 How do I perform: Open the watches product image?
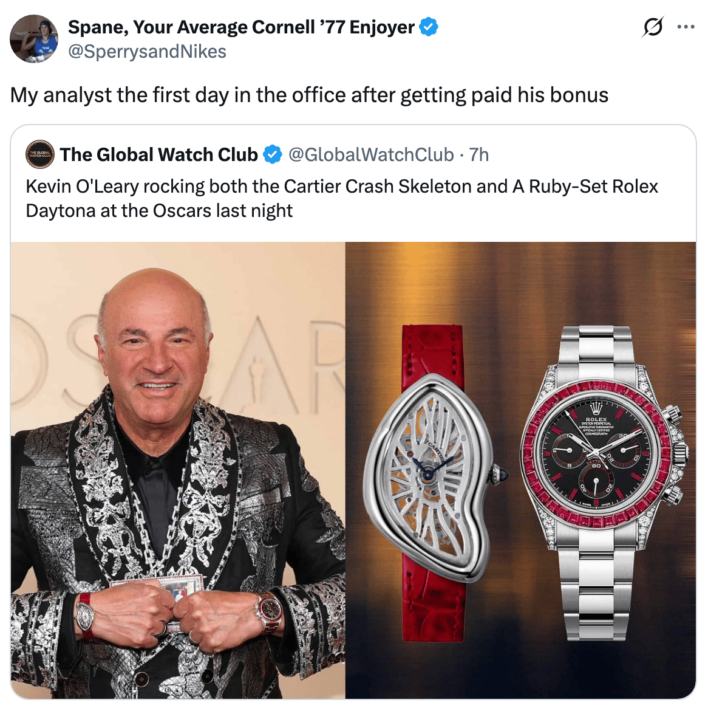pos(520,470)
